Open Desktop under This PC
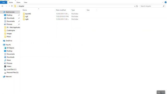 [x=9, y=51]
